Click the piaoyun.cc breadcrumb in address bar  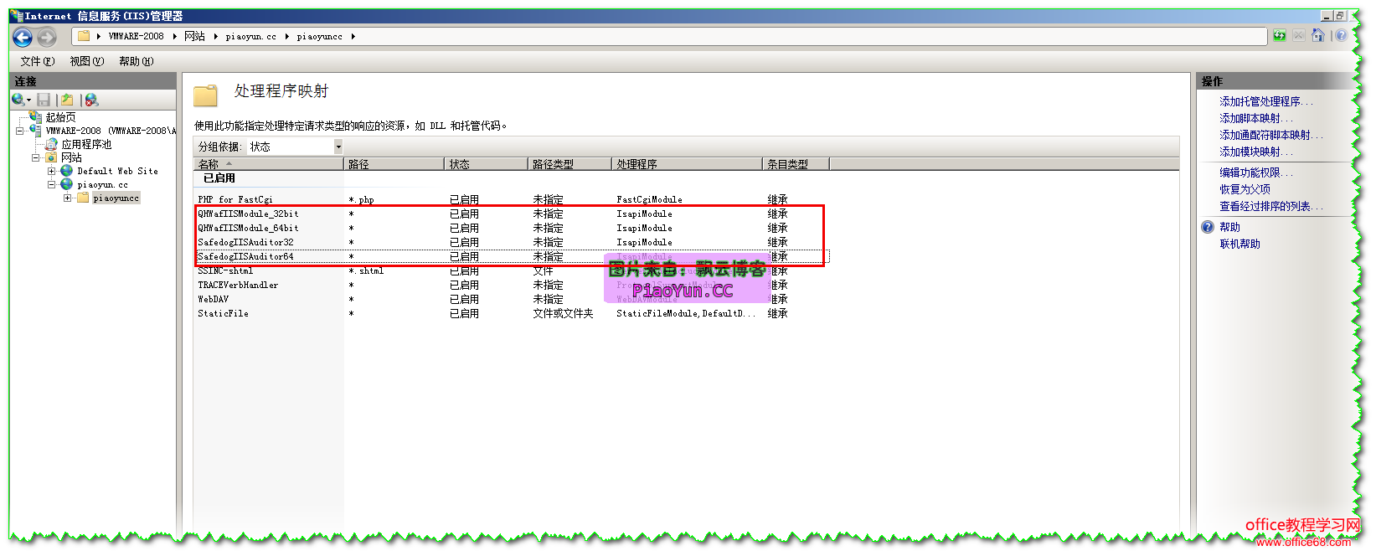click(x=250, y=36)
